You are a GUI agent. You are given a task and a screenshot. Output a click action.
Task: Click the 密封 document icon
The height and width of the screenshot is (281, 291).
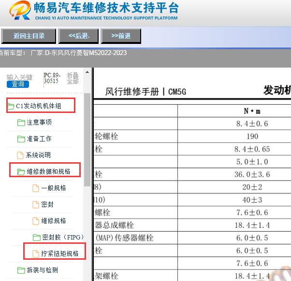click(36, 204)
